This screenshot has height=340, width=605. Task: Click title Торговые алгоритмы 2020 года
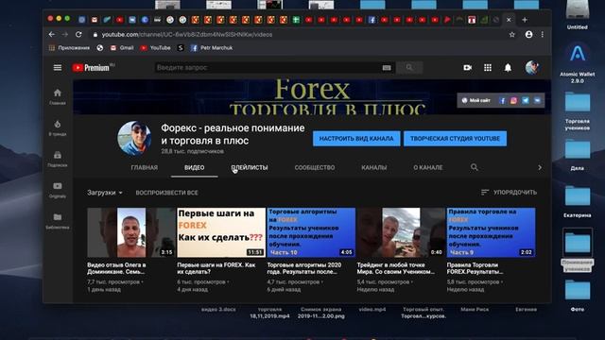[x=304, y=268]
